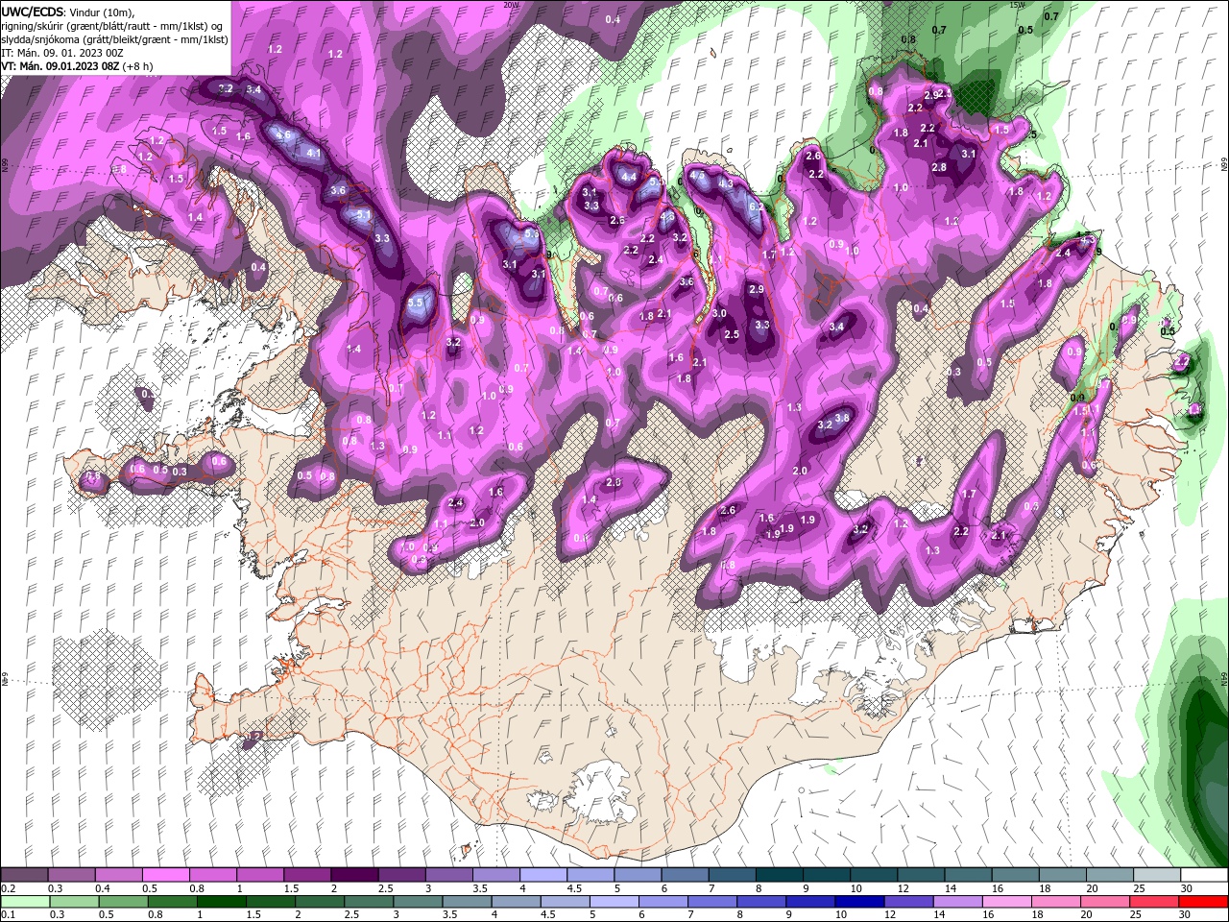Select the dark teal snow-scale swatch labeled 8
Image resolution: width=1229 pixels, height=922 pixels.
click(x=779, y=875)
